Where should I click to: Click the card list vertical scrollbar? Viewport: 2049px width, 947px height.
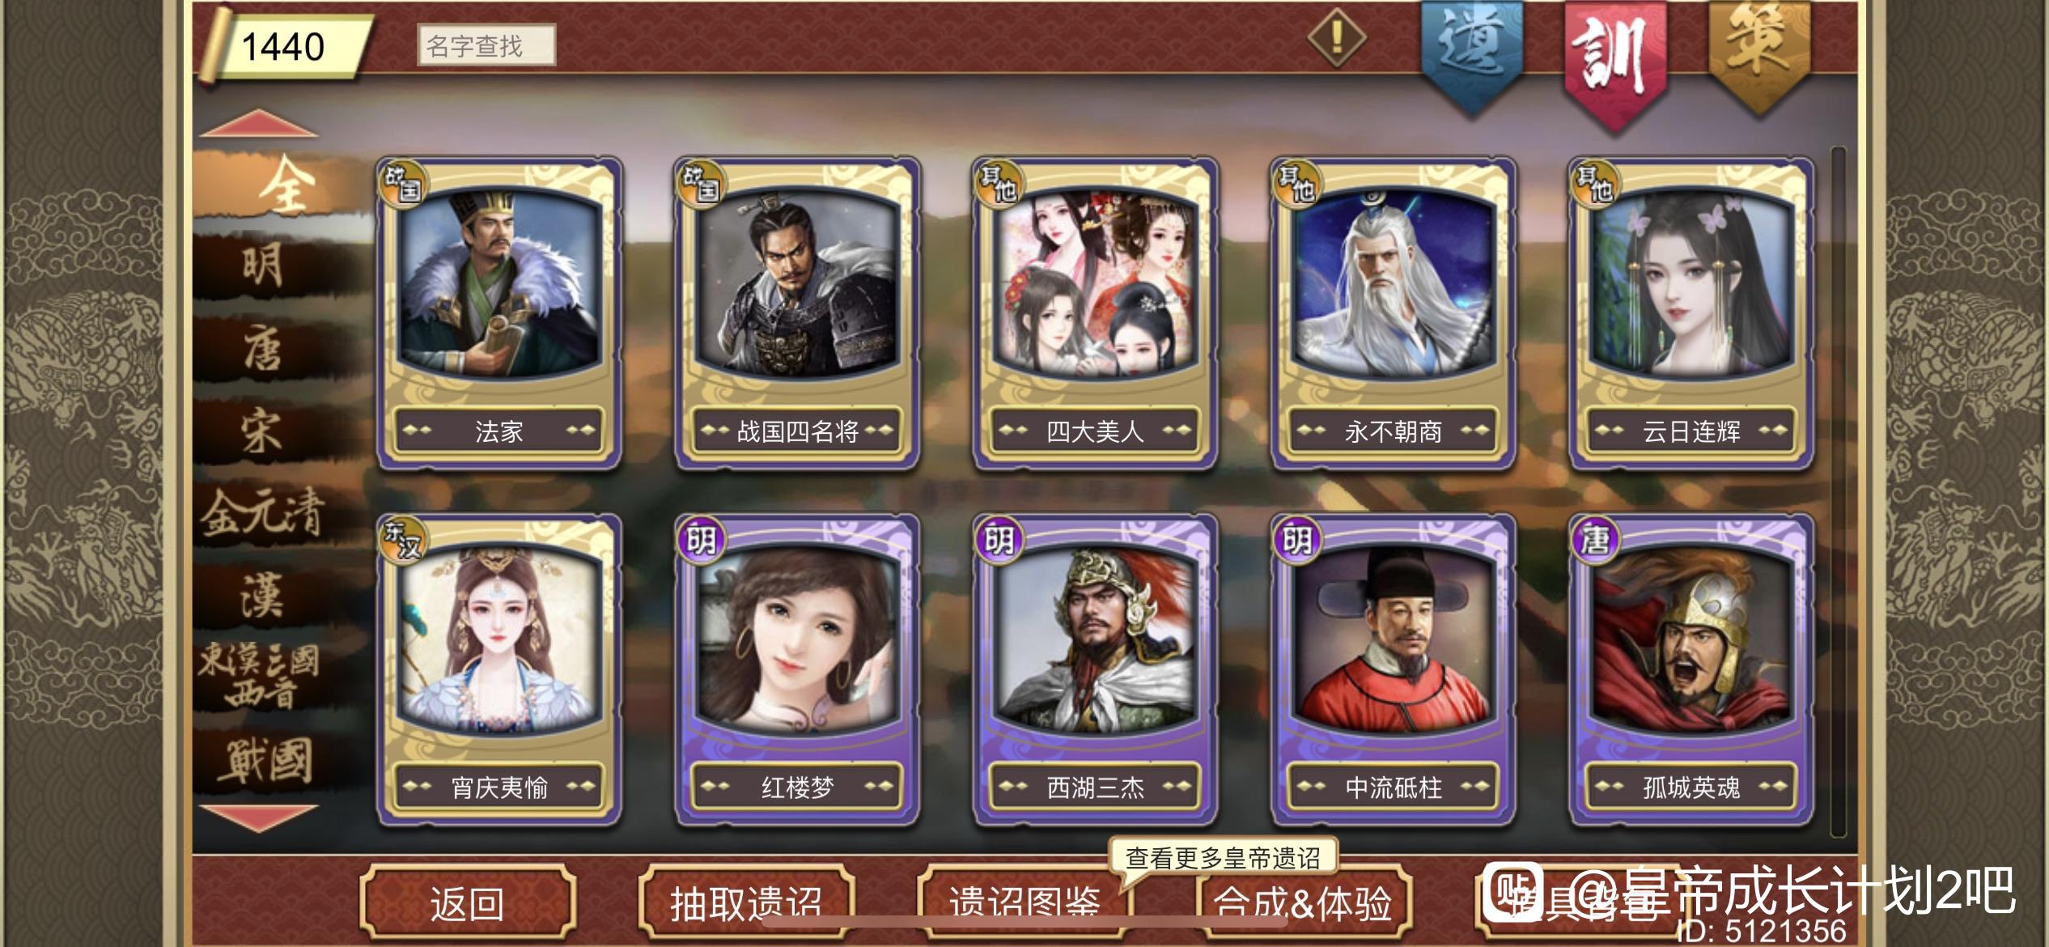[1838, 491]
